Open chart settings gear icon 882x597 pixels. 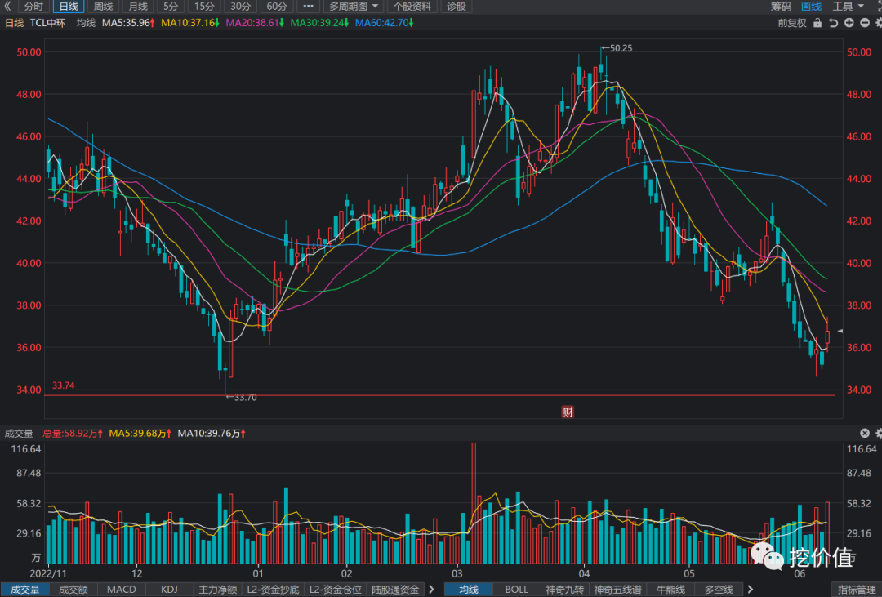click(x=879, y=23)
